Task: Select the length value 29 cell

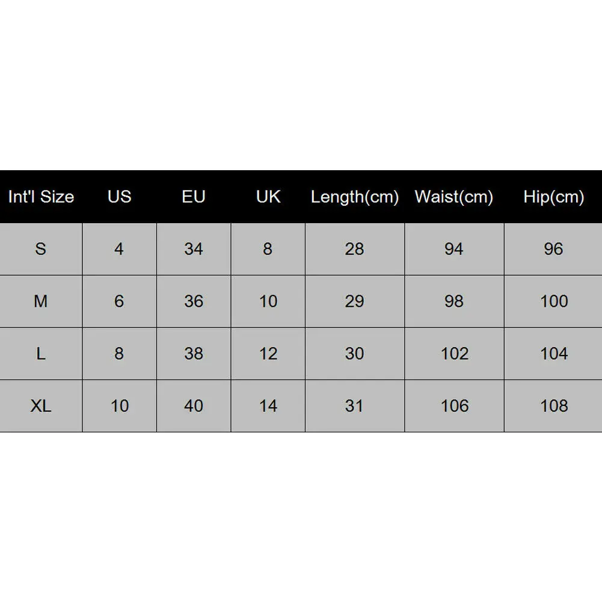Action: [355, 301]
